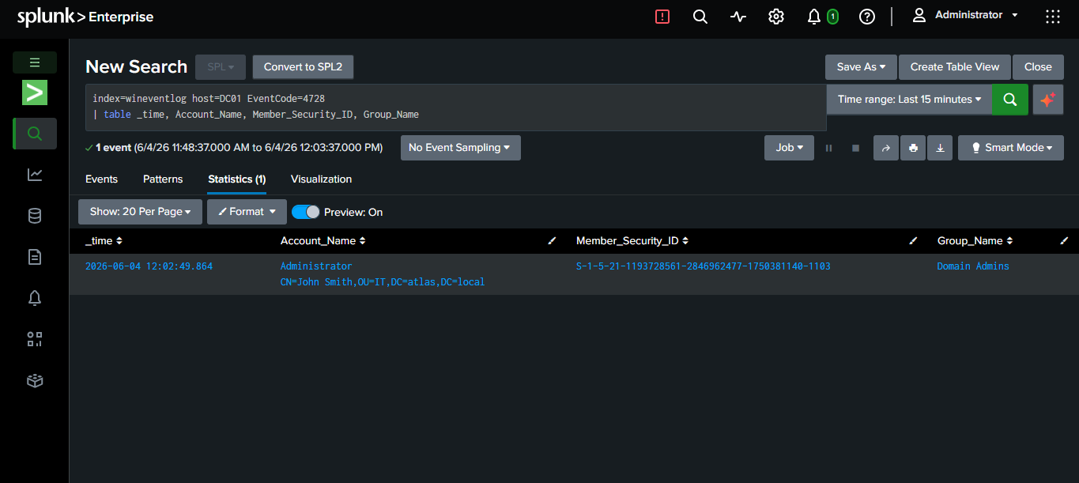Sort by the Member_Security_ID column header
This screenshot has width=1079, height=483.
coord(632,241)
